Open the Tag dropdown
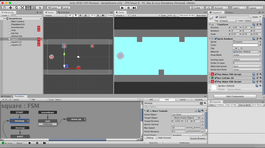The image size is (265, 148). 228,21
